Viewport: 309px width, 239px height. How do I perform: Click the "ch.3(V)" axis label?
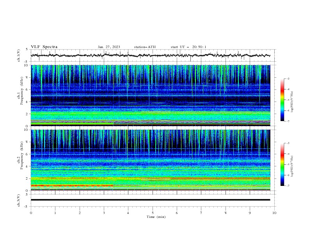coord(19,200)
